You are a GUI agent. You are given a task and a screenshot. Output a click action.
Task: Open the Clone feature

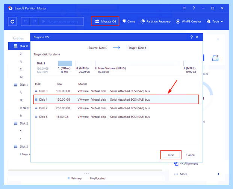(x=129, y=21)
